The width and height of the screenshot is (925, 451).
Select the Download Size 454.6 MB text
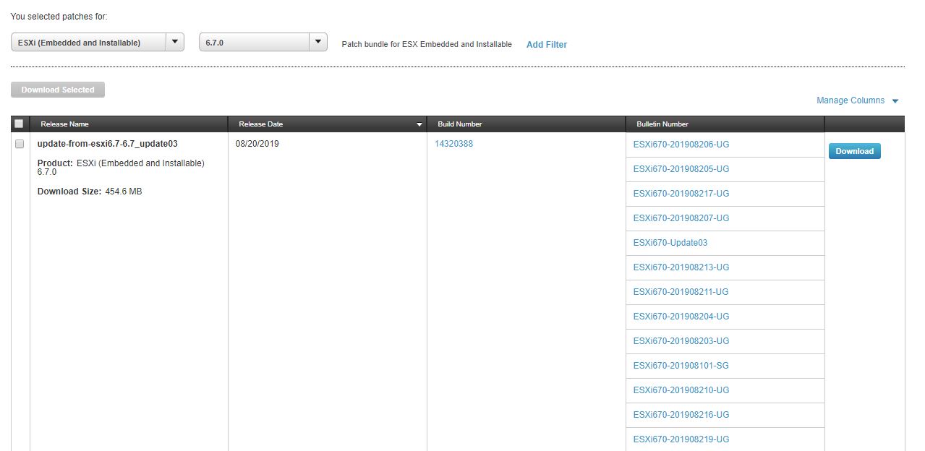pyautogui.click(x=90, y=192)
